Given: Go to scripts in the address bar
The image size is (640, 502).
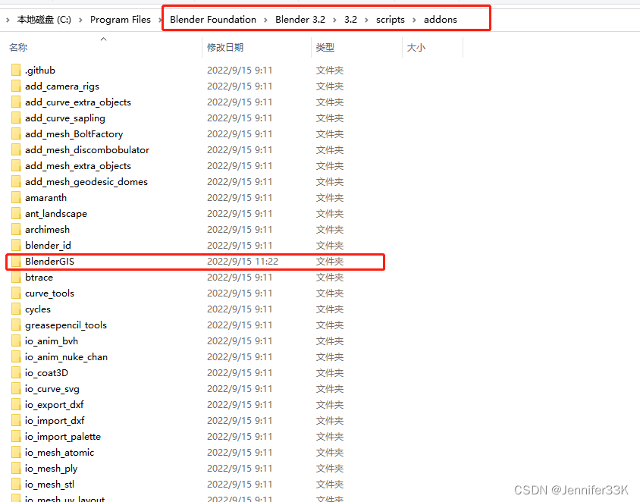Looking at the screenshot, I should point(391,20).
